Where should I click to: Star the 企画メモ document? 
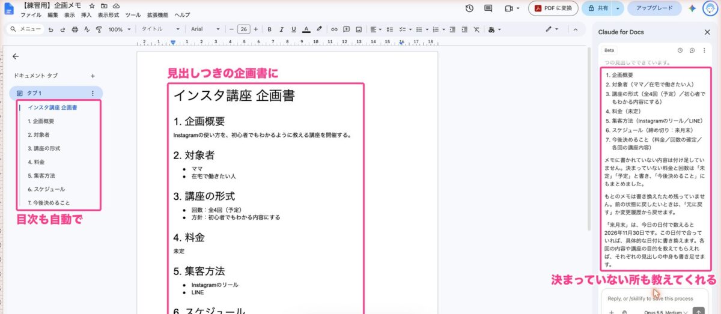(92, 5)
